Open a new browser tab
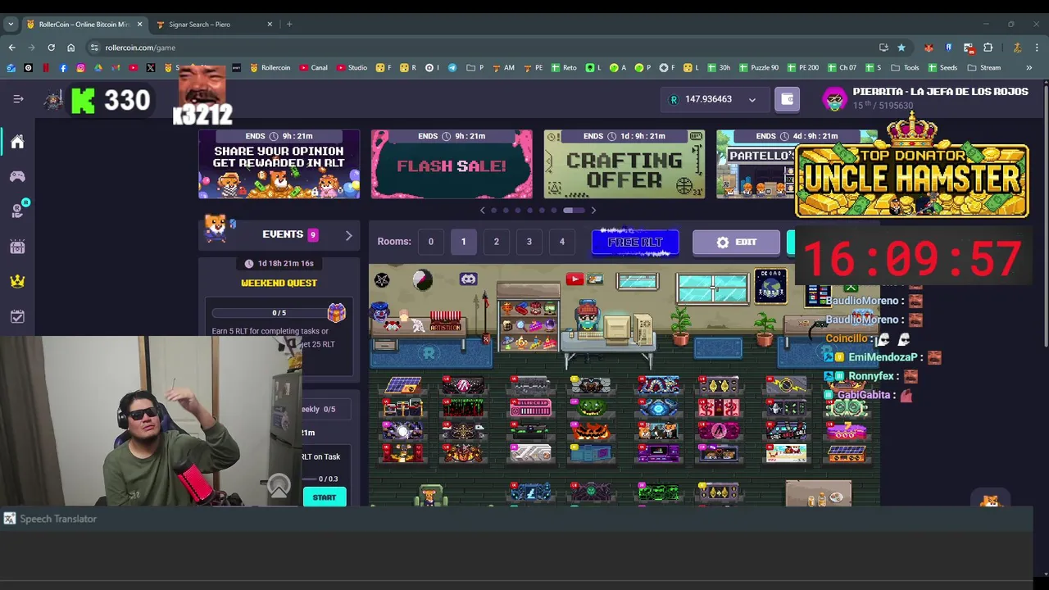Viewport: 1049px width, 590px height. click(289, 24)
